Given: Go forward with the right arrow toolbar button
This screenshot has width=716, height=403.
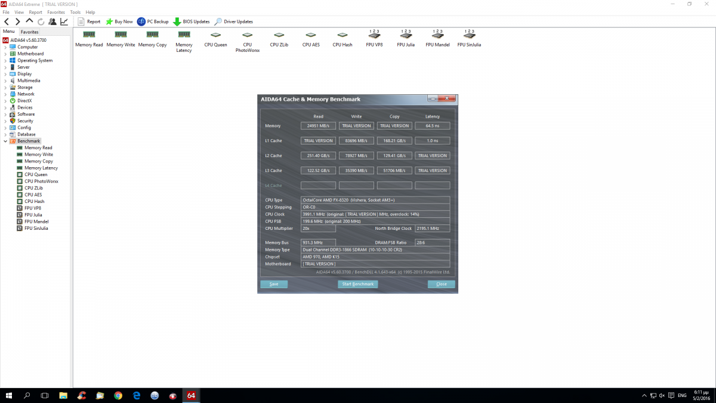Looking at the screenshot, I should tap(17, 21).
